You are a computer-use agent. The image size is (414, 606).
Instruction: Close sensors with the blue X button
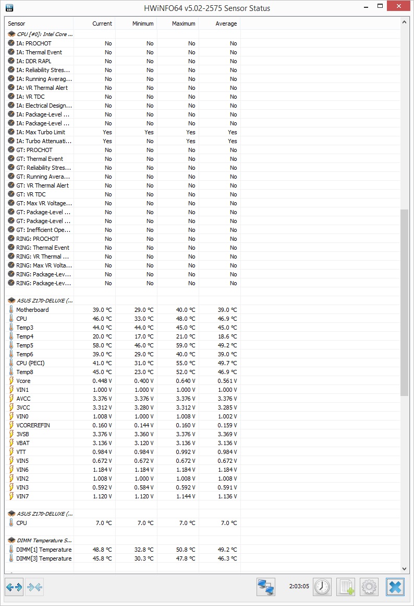click(395, 587)
